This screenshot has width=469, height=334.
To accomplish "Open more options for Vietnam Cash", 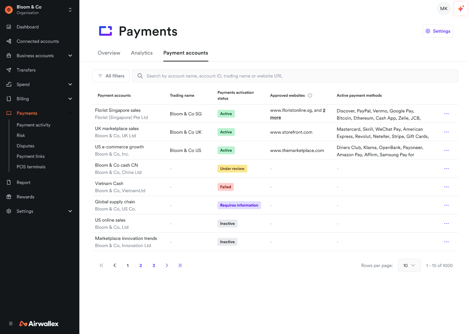I will pos(446,187).
